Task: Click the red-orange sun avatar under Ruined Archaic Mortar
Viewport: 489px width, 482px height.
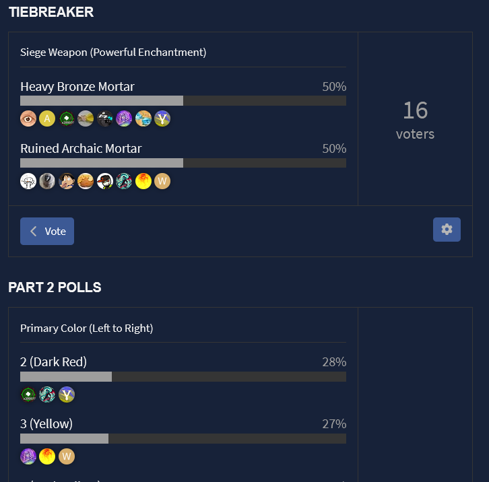Action: pos(143,181)
